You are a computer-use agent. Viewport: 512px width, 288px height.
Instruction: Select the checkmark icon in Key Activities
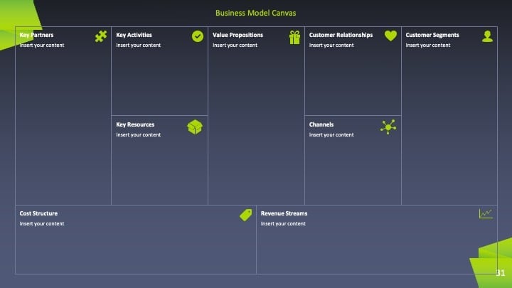coord(198,36)
